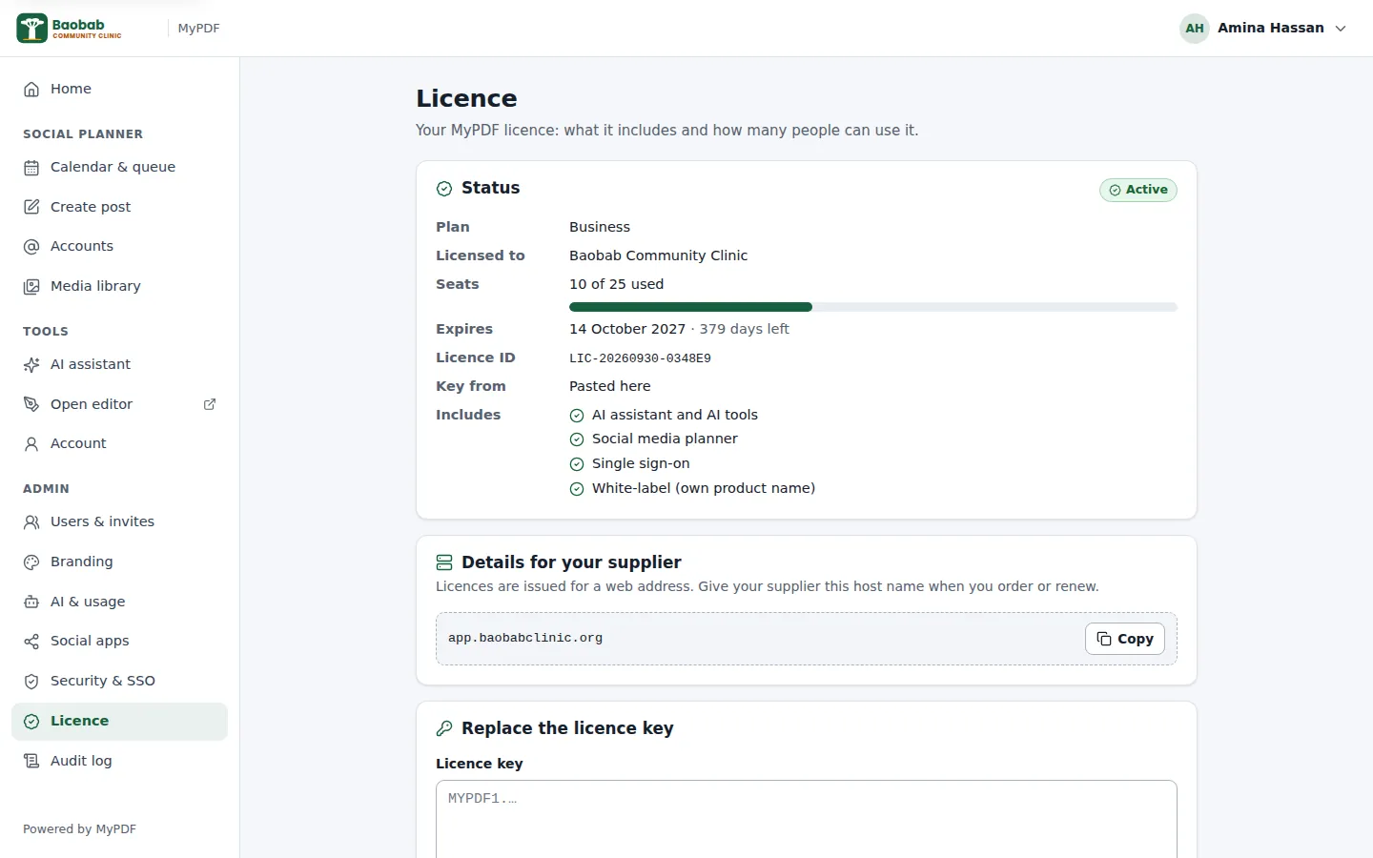Viewport: 1373px width, 858px height.
Task: Select the licence ID LIC-20260930-0348E9
Action: click(640, 358)
